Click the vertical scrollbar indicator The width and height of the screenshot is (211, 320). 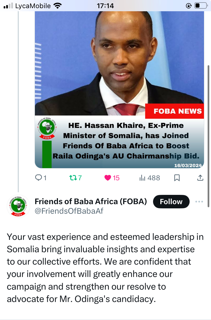[208, 136]
